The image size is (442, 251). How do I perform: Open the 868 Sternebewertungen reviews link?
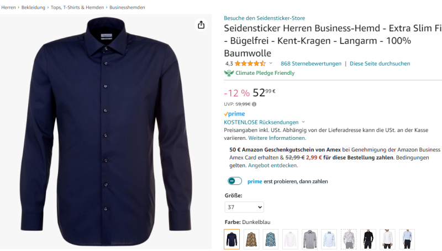311,63
